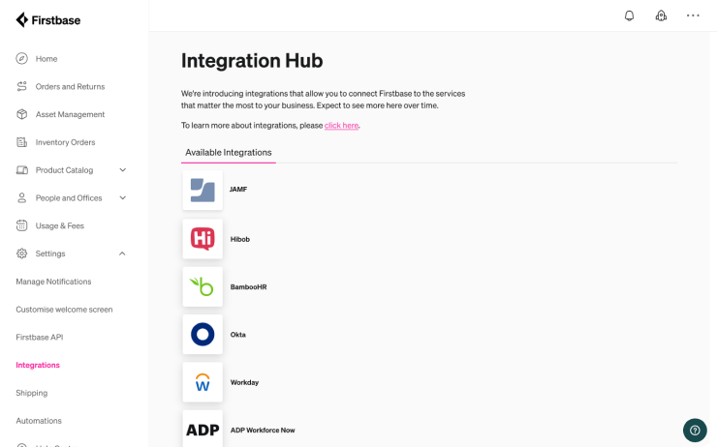Open Integrations settings item
Image resolution: width=717 pixels, height=447 pixels.
point(38,366)
